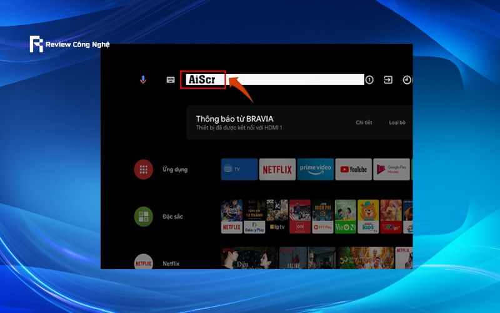Activate the voice search microphone icon
The height and width of the screenshot is (313, 500).
point(143,80)
